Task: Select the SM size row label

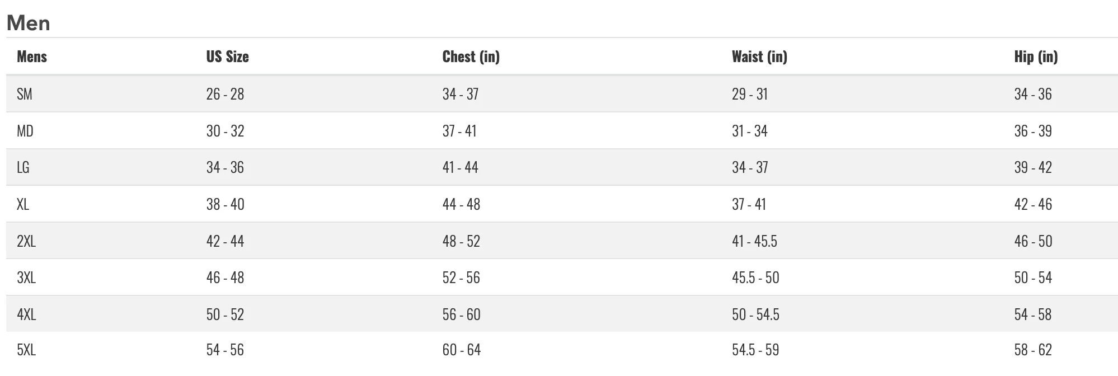Action: 25,94
